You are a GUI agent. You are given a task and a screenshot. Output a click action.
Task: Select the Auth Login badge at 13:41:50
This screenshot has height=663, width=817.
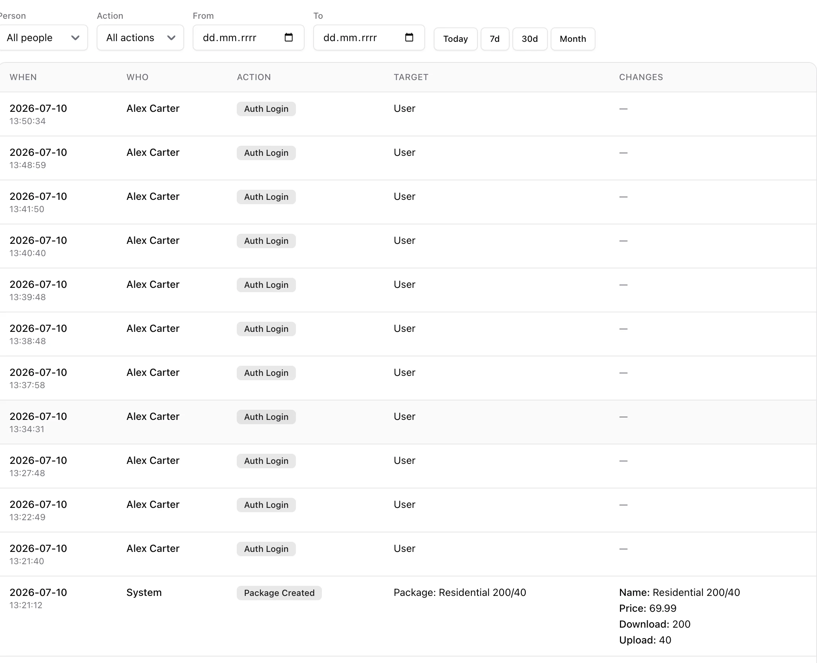click(266, 197)
